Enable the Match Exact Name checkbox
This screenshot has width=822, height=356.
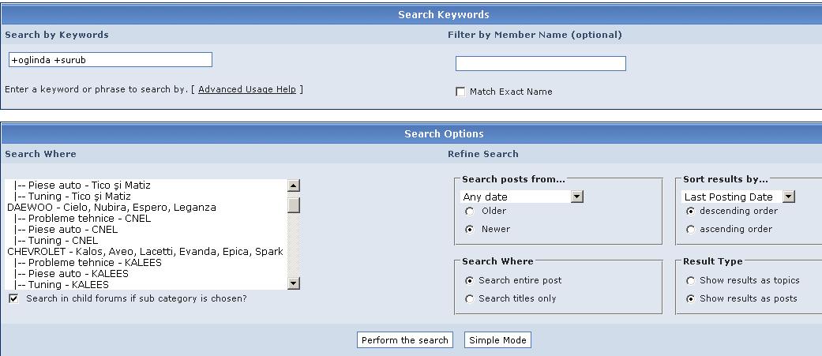(460, 92)
